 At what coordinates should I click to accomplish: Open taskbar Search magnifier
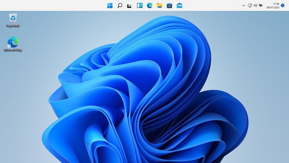tap(120, 5)
